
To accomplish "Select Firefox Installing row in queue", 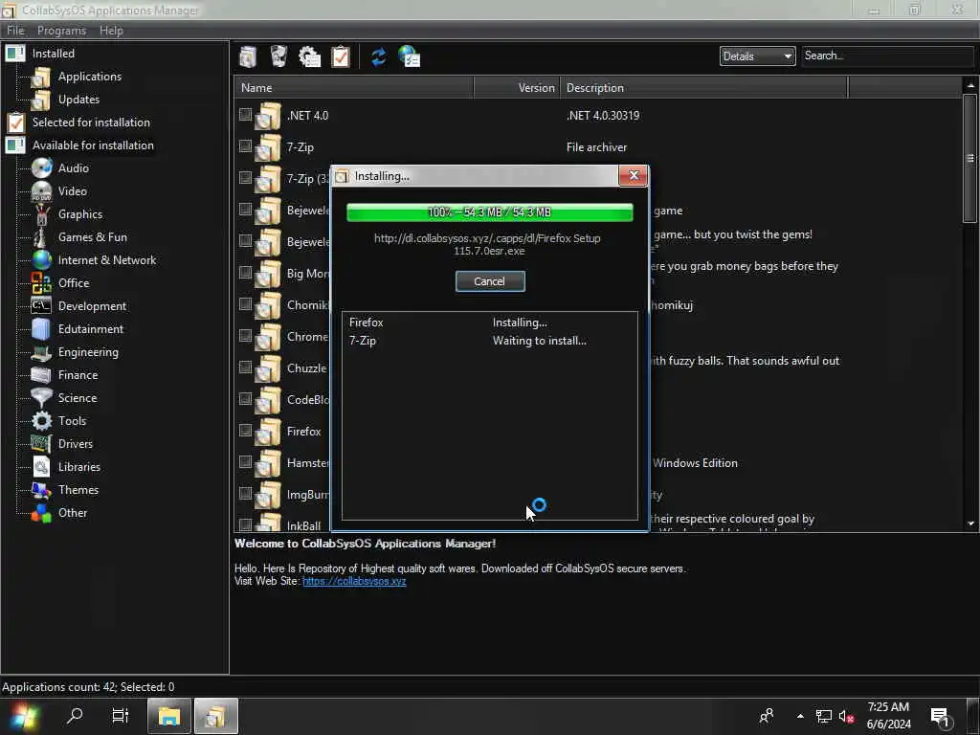I will tap(489, 323).
